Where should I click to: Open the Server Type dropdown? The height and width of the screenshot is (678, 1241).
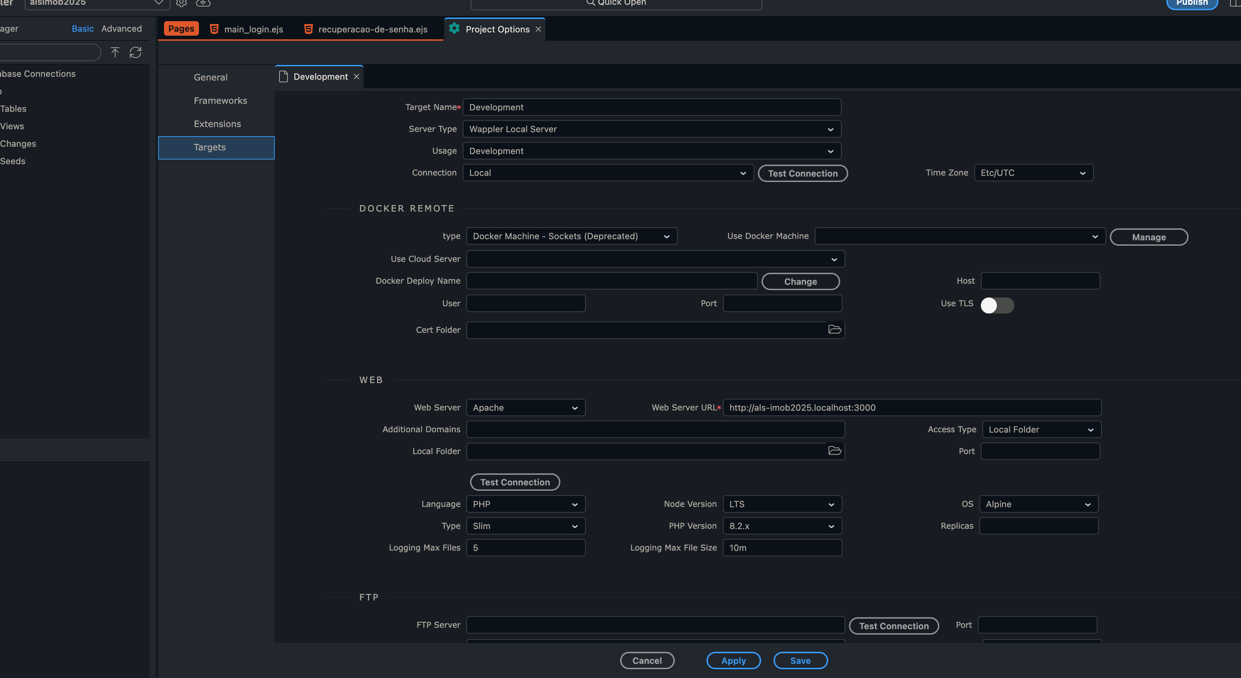point(651,129)
